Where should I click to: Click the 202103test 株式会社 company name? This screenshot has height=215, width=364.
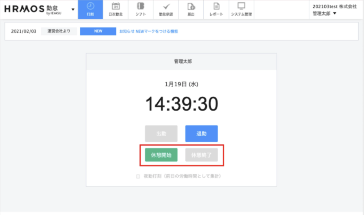click(x=334, y=7)
